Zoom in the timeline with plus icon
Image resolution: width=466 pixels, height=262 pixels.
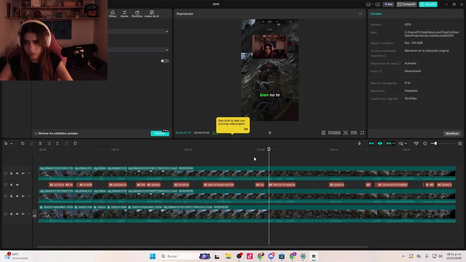pyautogui.click(x=460, y=143)
